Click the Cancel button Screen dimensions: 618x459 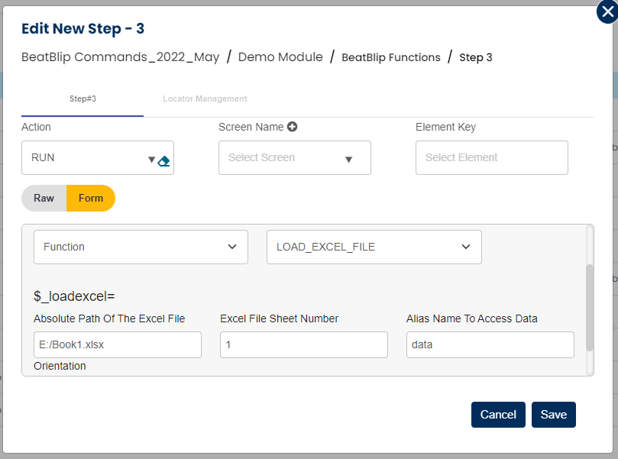[498, 414]
